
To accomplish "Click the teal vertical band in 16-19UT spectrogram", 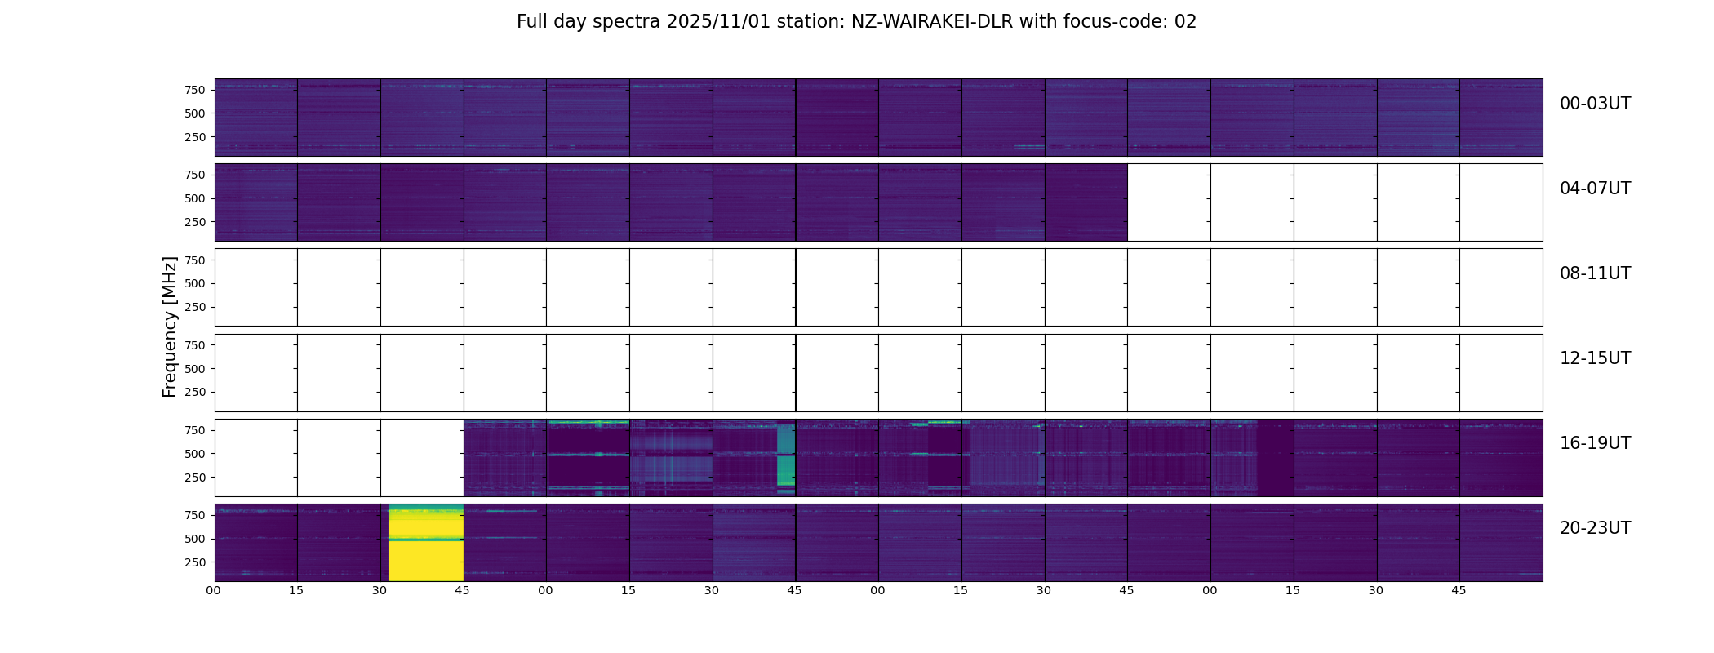I will 786,460.
